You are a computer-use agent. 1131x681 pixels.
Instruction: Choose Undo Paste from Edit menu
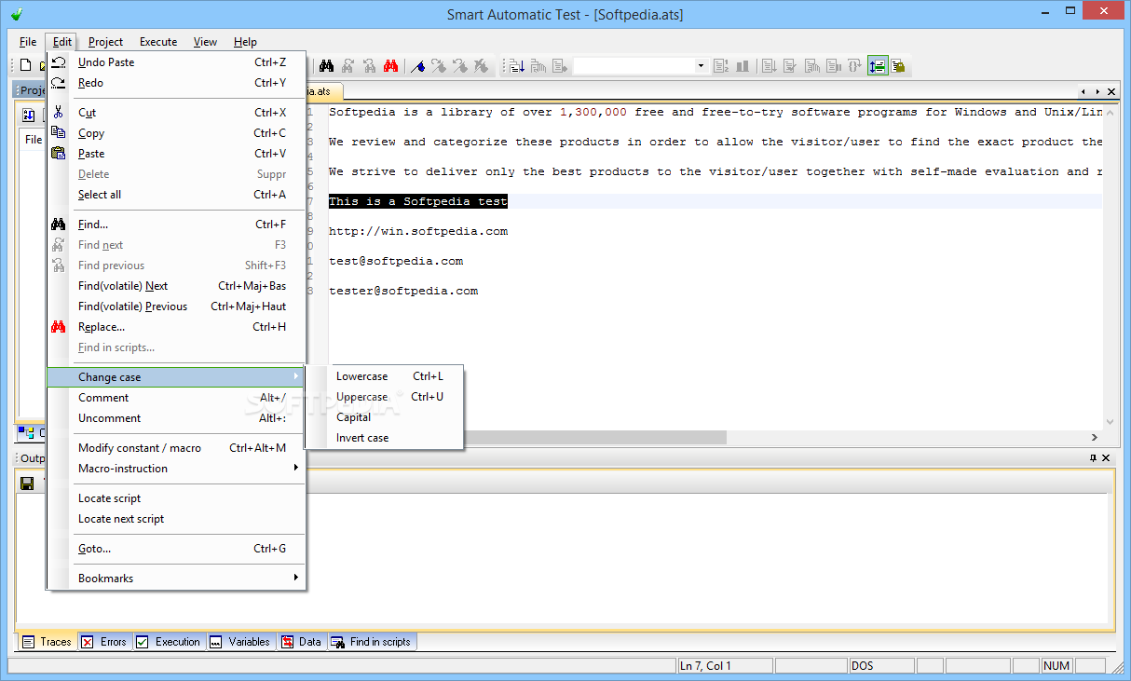click(x=177, y=62)
